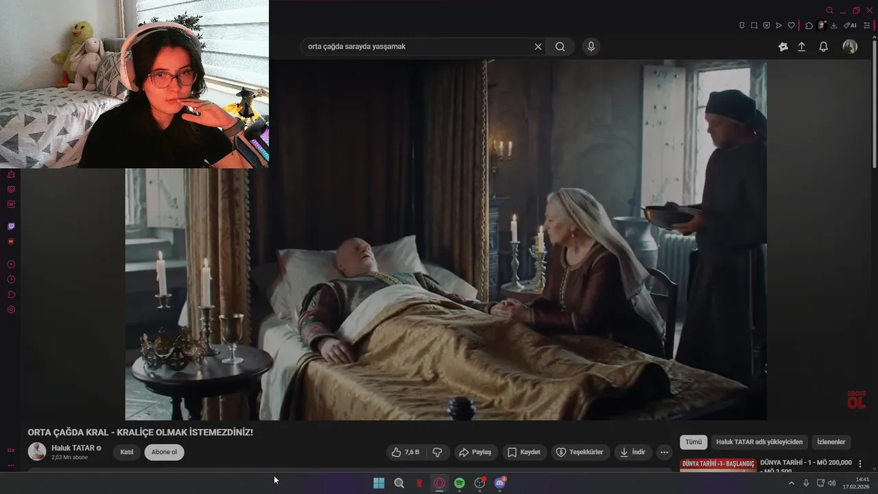The height and width of the screenshot is (494, 878).
Task: Open Opera snapshot capture tool
Action: (x=754, y=25)
